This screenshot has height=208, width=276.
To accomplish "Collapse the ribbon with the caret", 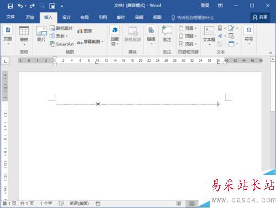I will tap(270, 53).
